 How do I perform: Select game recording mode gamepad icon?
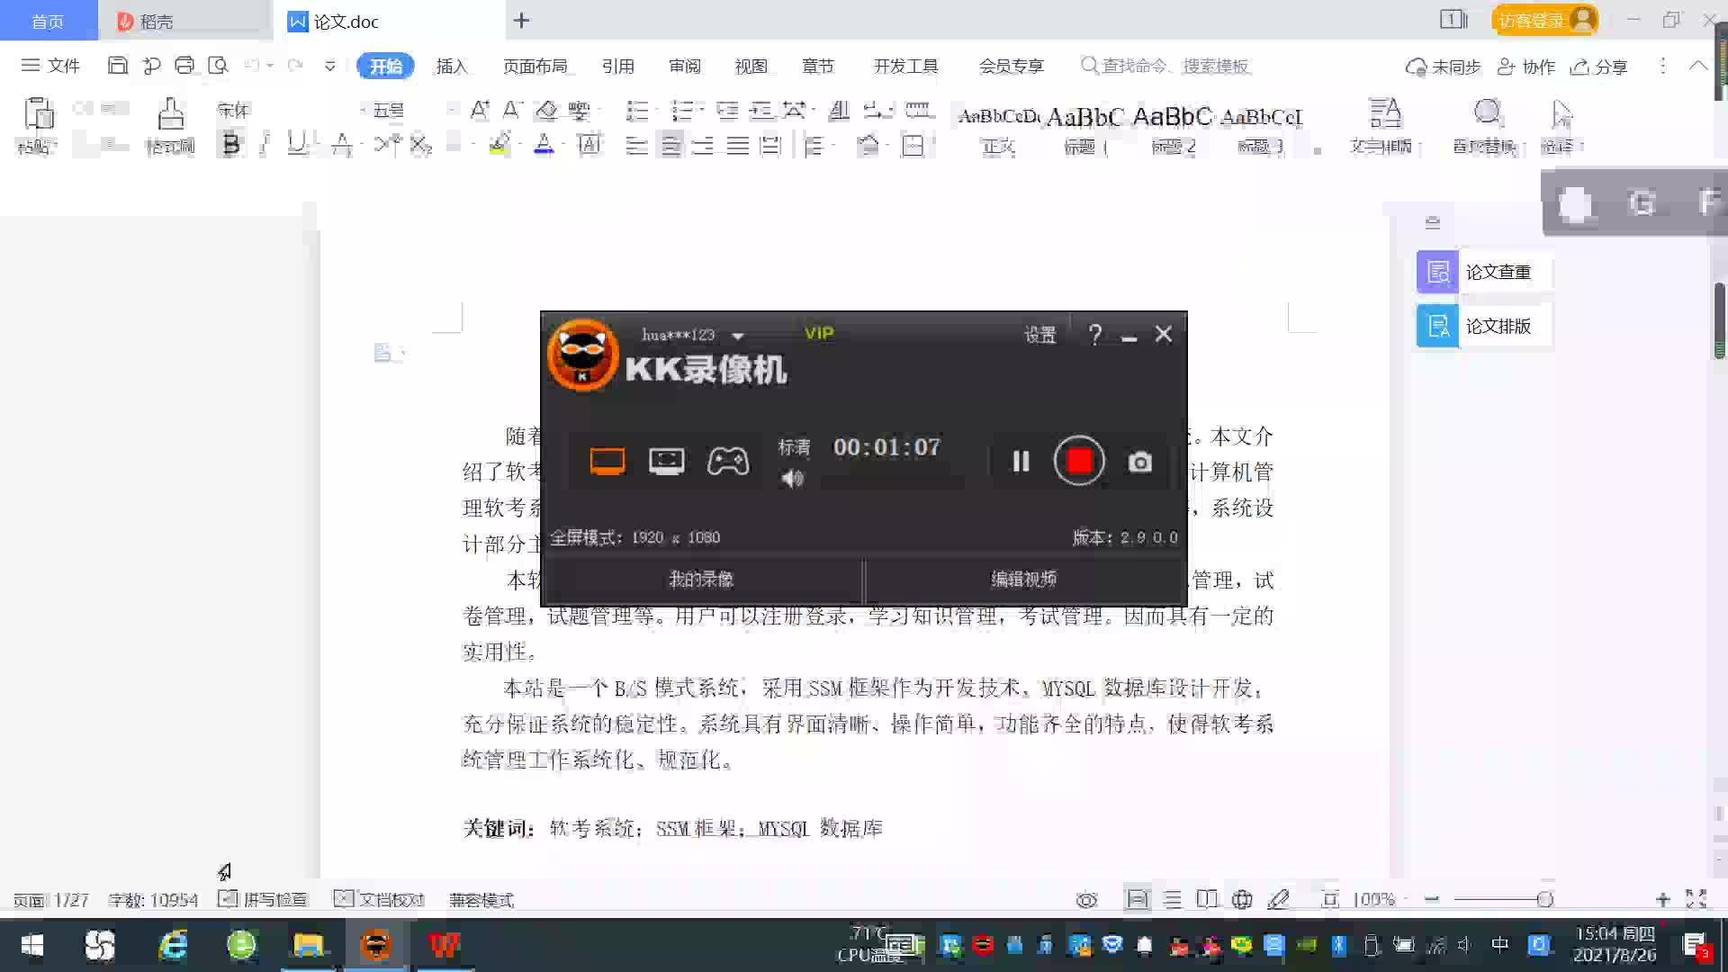click(x=727, y=462)
